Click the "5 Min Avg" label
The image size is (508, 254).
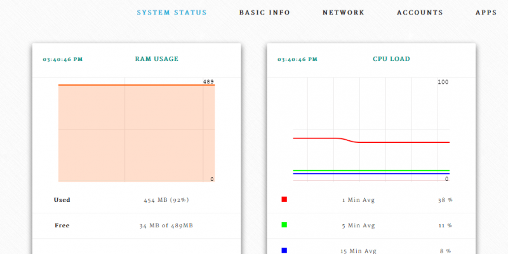(x=358, y=225)
